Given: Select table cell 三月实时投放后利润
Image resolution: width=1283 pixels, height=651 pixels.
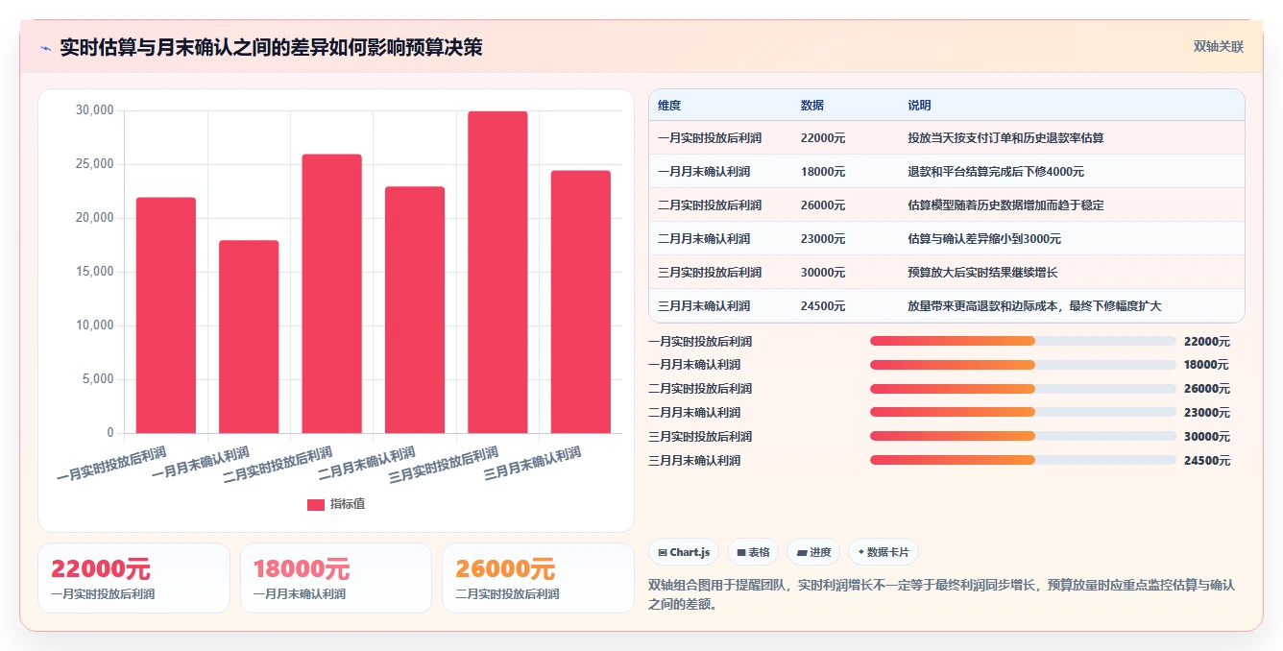Looking at the screenshot, I should [710, 273].
